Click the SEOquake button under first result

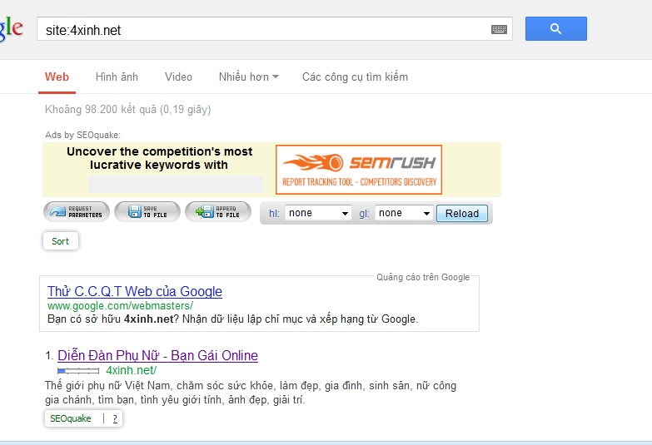[70, 418]
